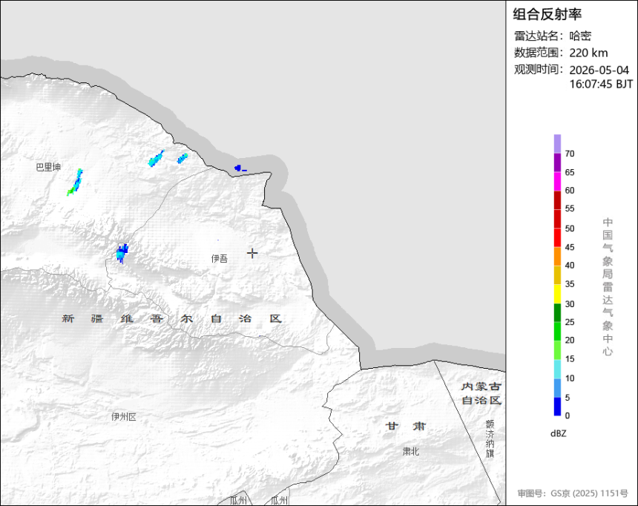This screenshot has width=638, height=506.
Task: Click the 30 dBZ yellow swatch
Action: 557,294
